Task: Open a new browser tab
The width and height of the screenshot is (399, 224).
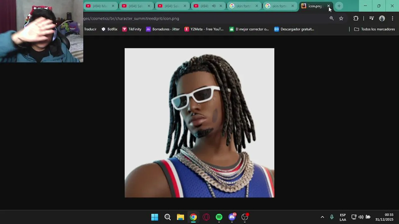Action: [339, 6]
